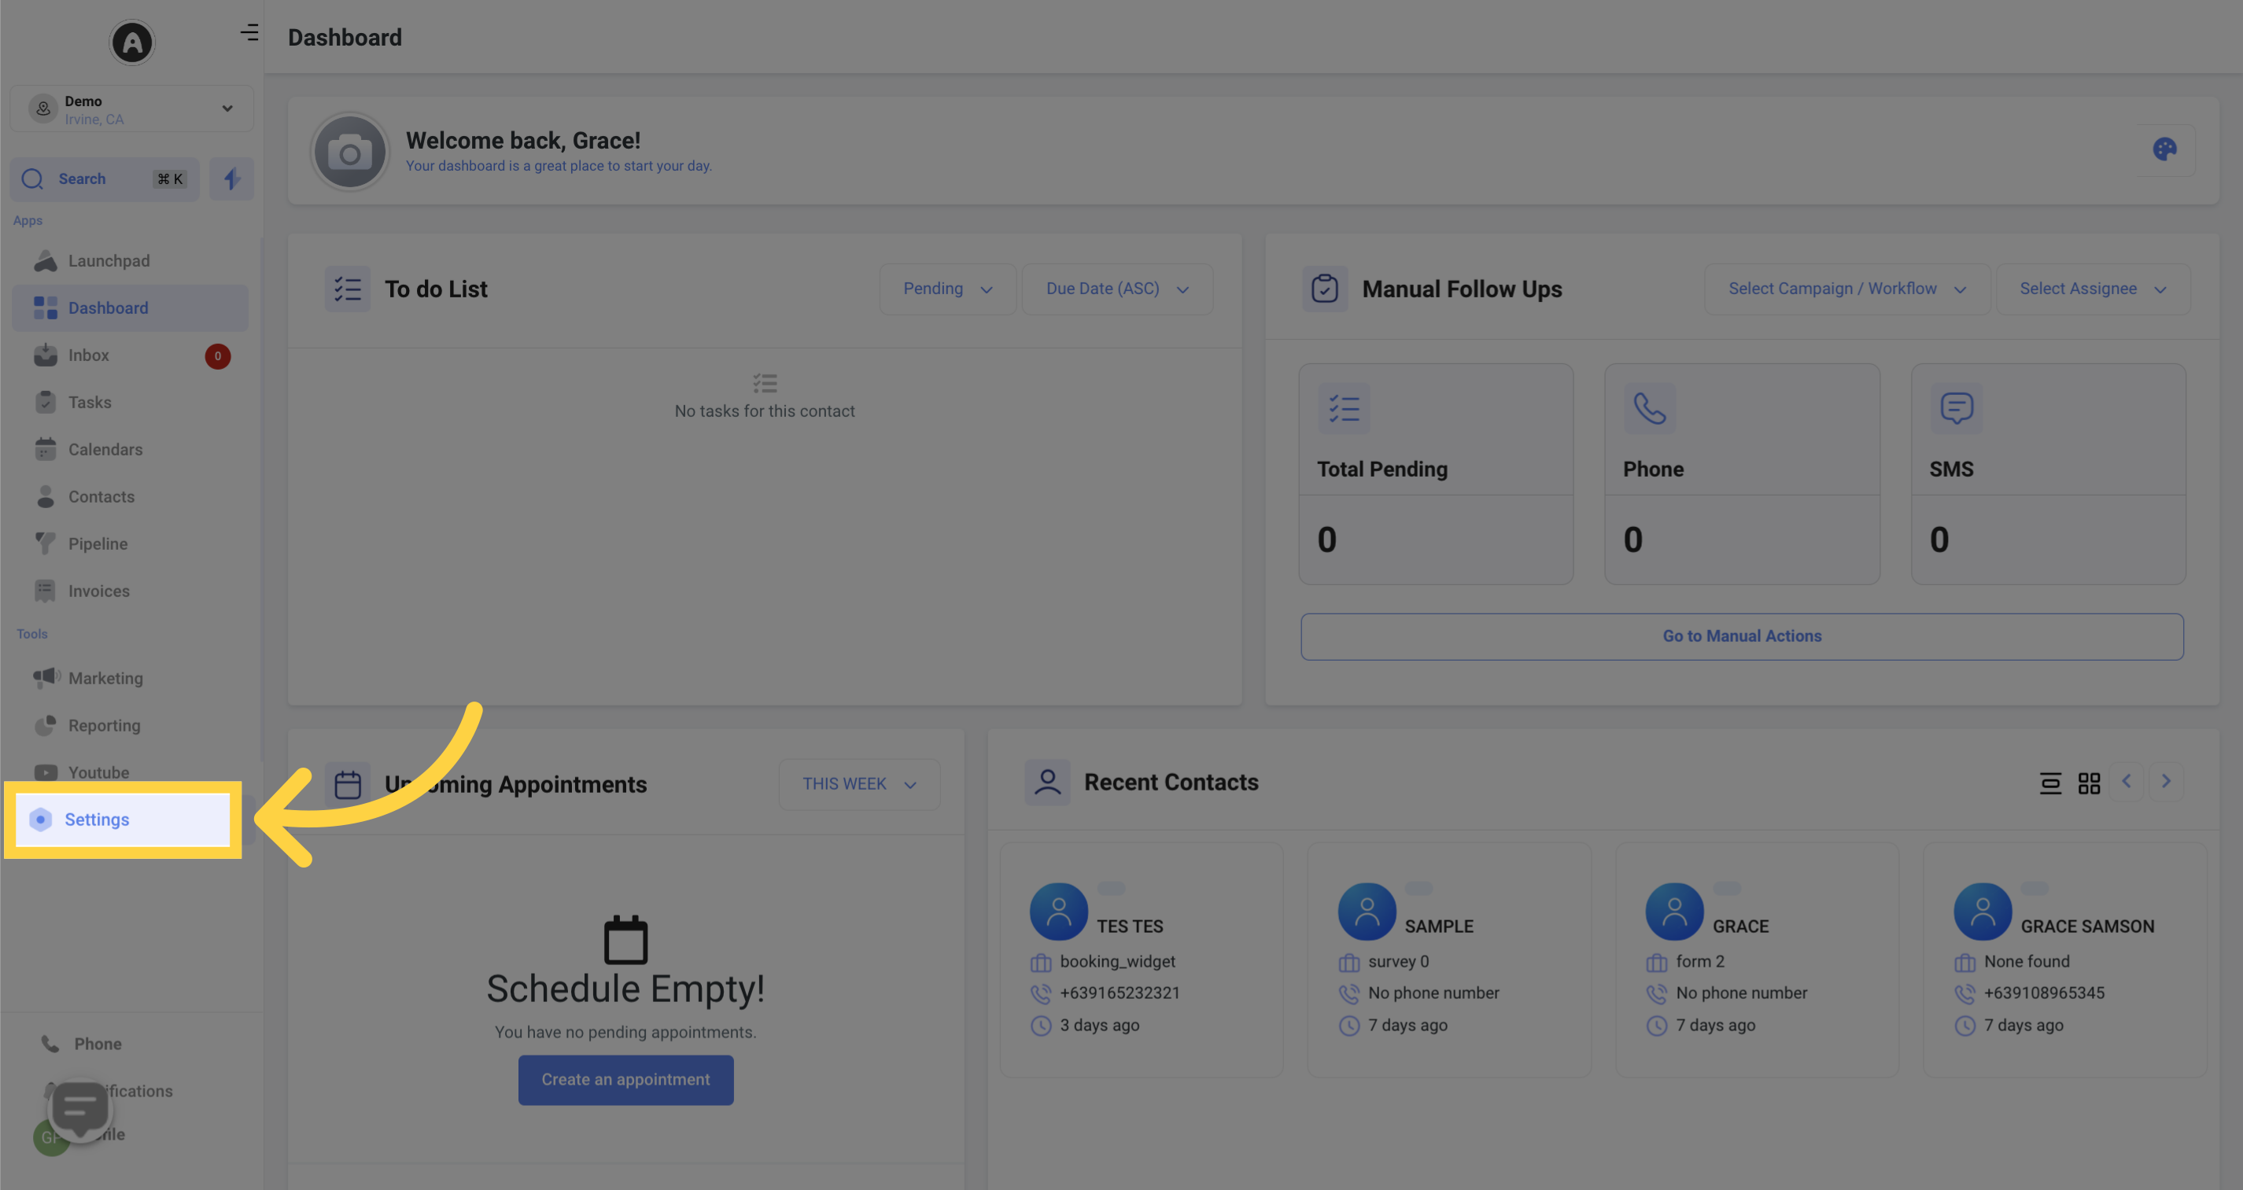The image size is (2243, 1190).
Task: Open the dashboard theme palette icon
Action: coord(2164,149)
